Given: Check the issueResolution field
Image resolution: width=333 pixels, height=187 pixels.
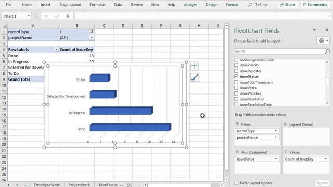Looking at the screenshot, I should click(236, 99).
